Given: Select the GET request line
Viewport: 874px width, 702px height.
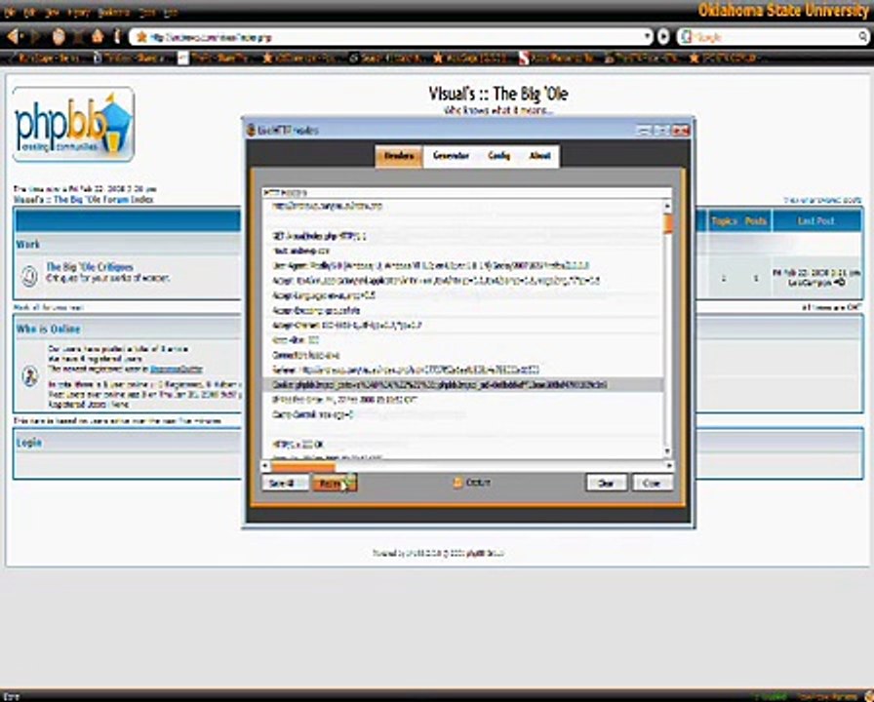Looking at the screenshot, I should click(462, 236).
